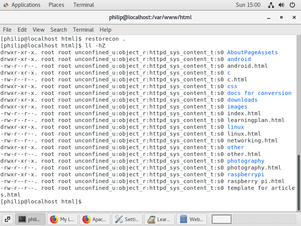Maximize the terminal window
This screenshot has height=226, width=301.
click(x=281, y=17)
